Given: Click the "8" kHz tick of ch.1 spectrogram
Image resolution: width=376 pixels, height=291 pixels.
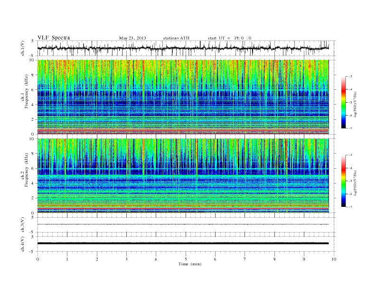Looking at the screenshot, I should (33, 75).
